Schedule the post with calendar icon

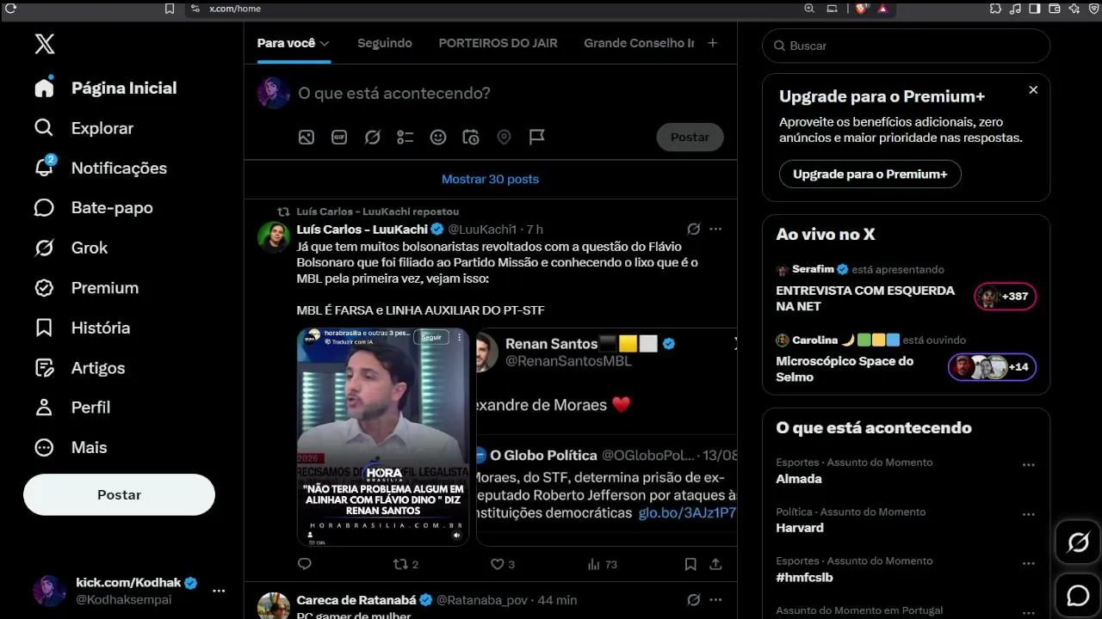coord(471,137)
